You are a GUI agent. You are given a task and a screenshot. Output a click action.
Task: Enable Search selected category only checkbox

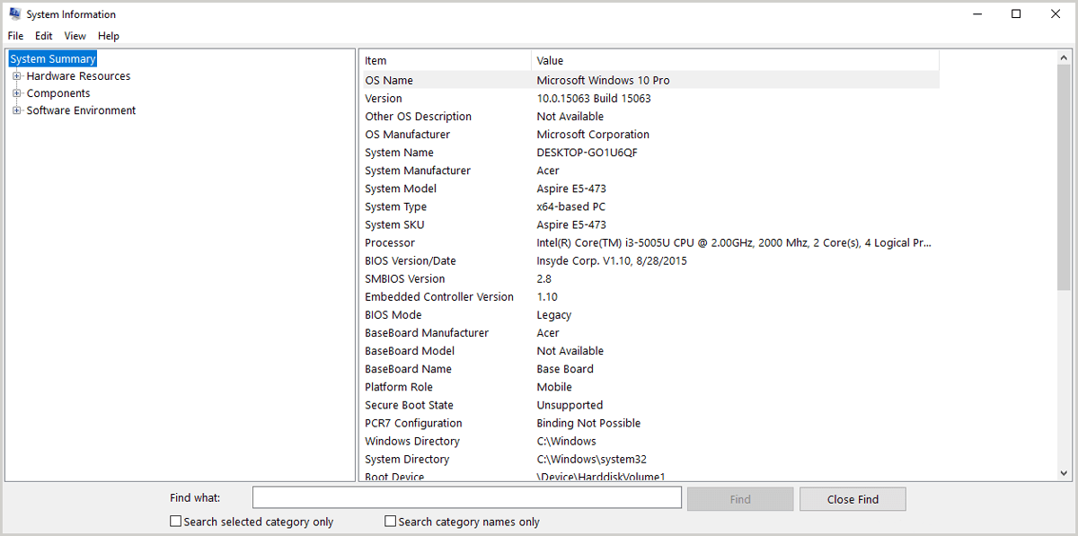click(x=176, y=522)
